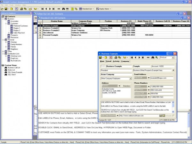Toggle the Private checkbox

tap(173, 115)
